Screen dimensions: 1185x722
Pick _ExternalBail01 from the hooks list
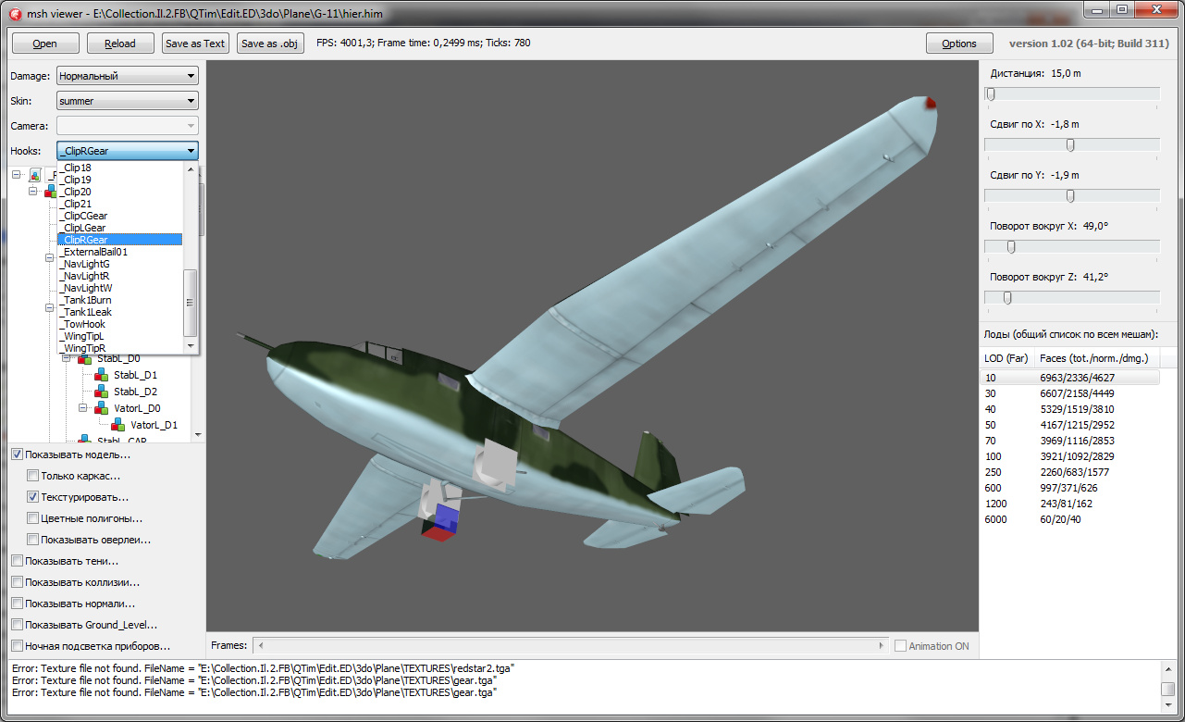120,252
